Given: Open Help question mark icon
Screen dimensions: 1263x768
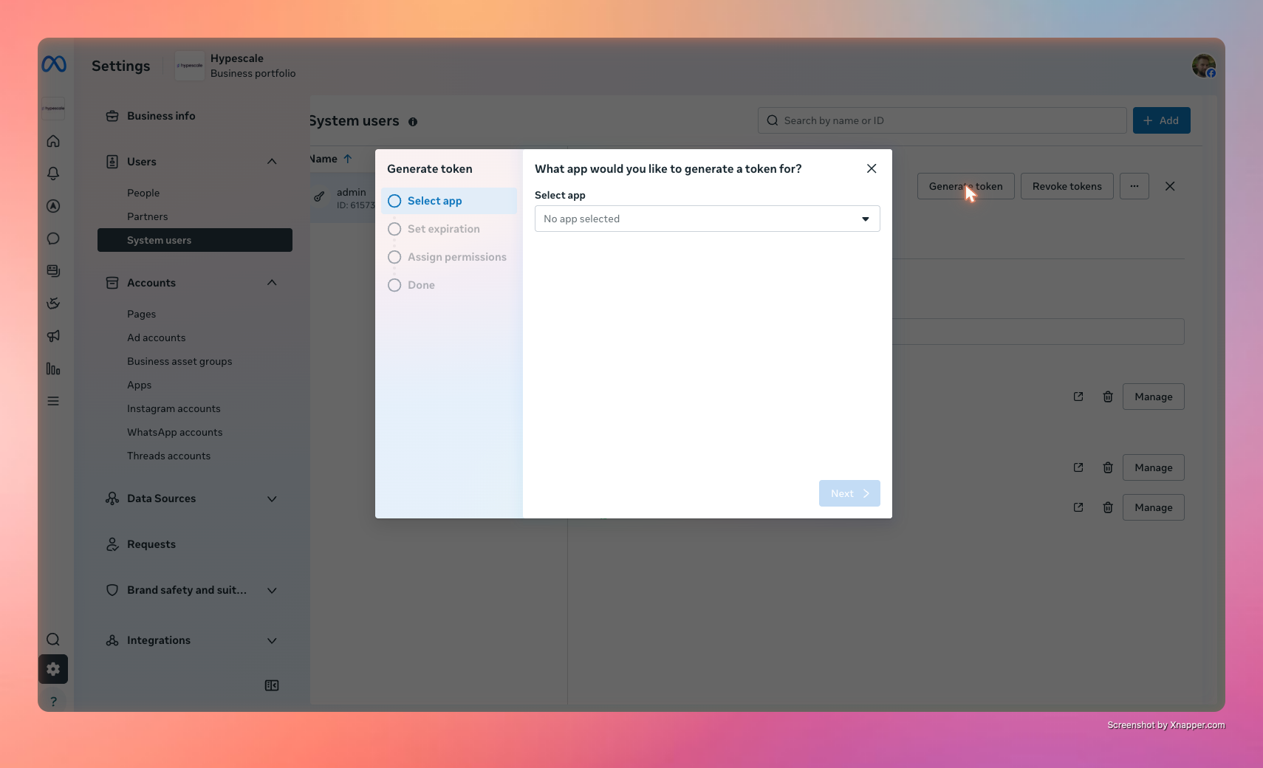Looking at the screenshot, I should click(x=53, y=702).
